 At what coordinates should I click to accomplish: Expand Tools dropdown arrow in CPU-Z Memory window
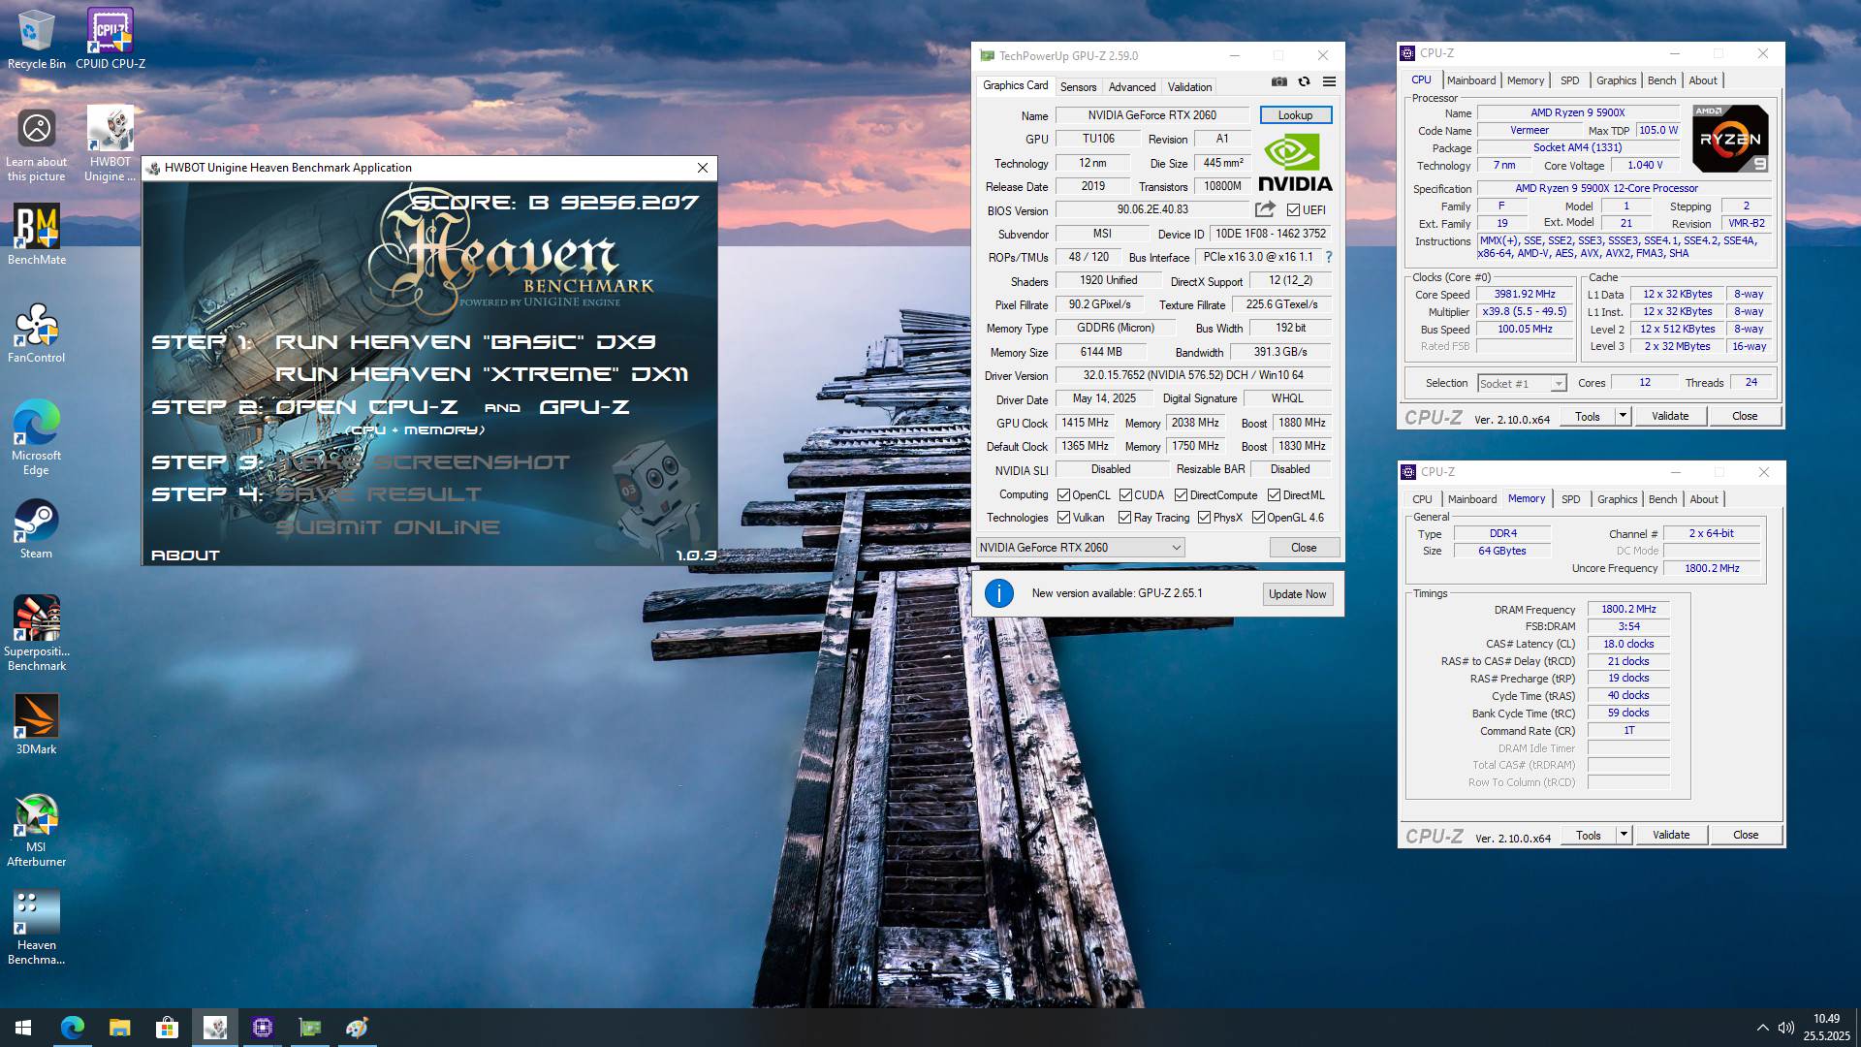point(1624,835)
